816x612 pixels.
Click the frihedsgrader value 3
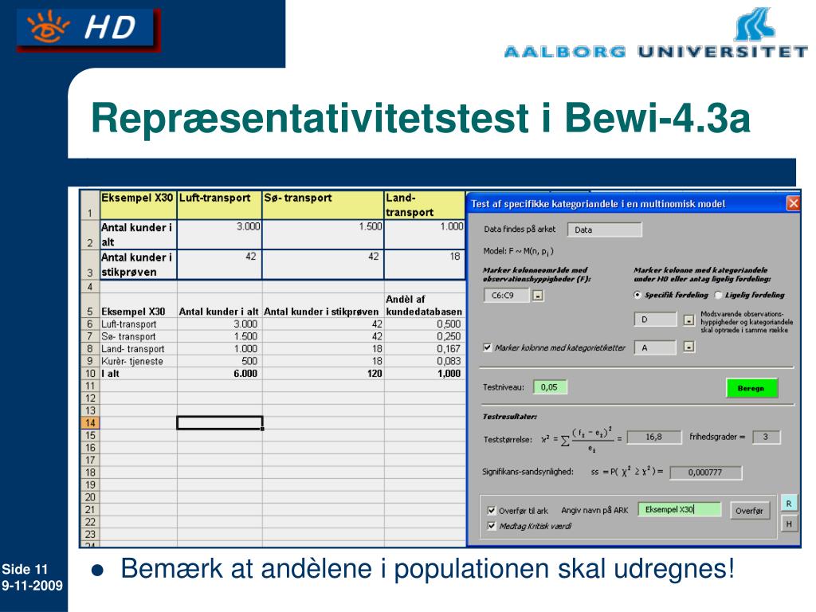[766, 437]
